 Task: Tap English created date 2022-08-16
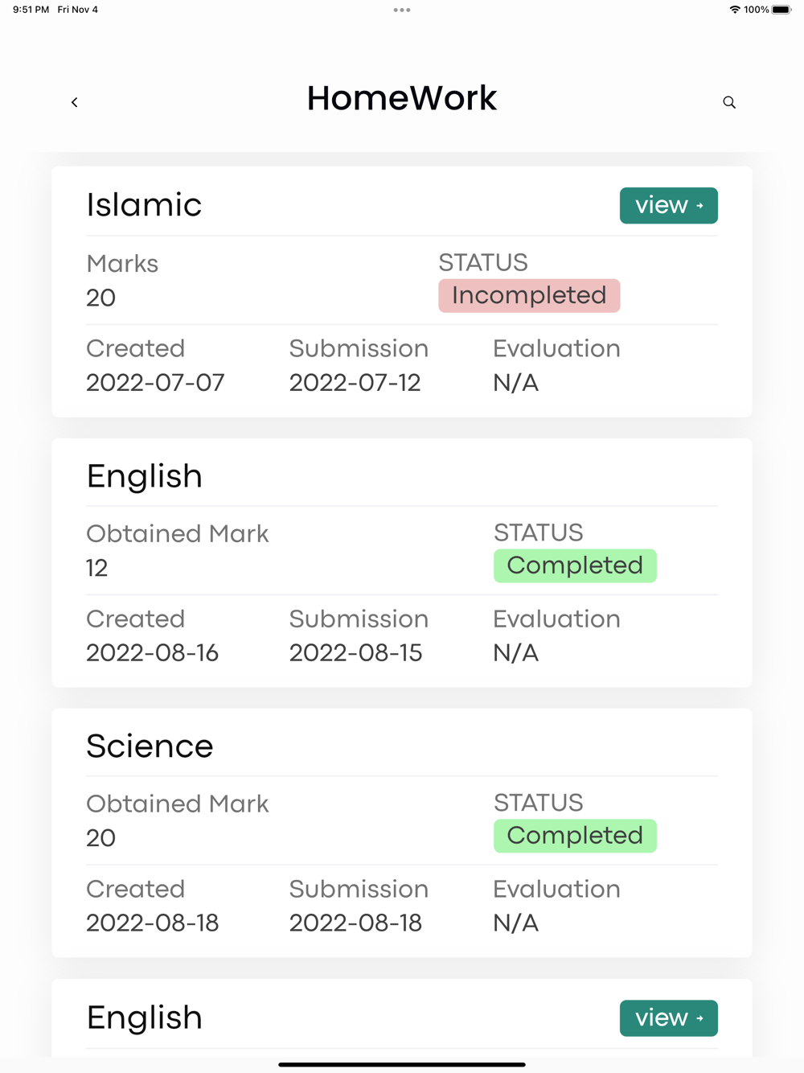(x=152, y=653)
